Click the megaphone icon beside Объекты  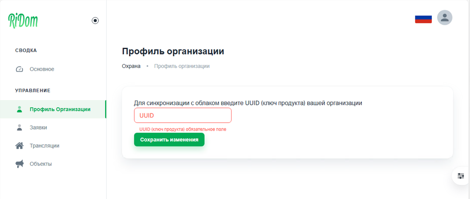[19, 164]
